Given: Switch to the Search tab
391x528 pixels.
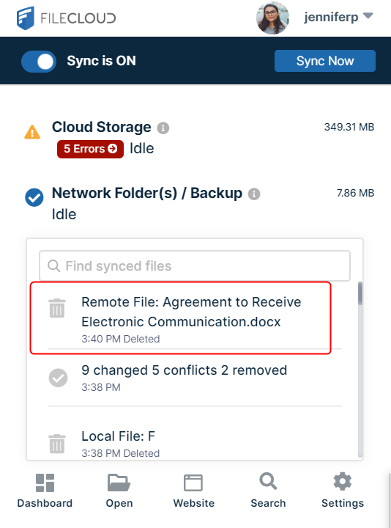Looking at the screenshot, I should [x=268, y=491].
